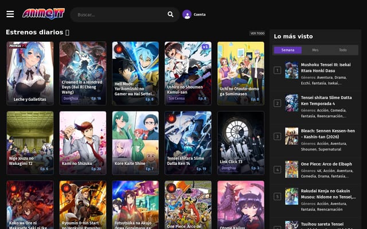Open Hell Mode Yarikomizuki card
Viewport: 367px width, 229px height.
[135, 73]
